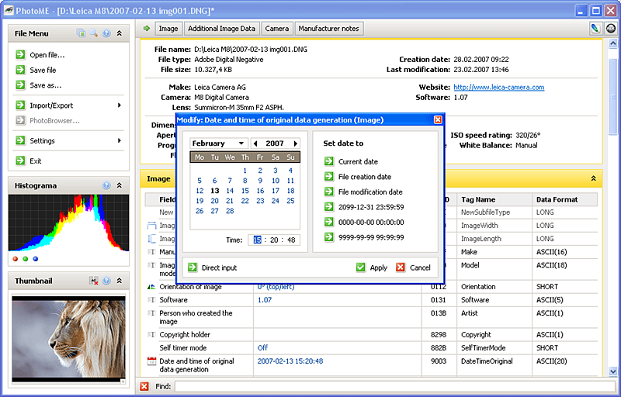The width and height of the screenshot is (621, 397).
Task: Click the remove thumbnail icon in Thumbnail header
Action: (94, 281)
